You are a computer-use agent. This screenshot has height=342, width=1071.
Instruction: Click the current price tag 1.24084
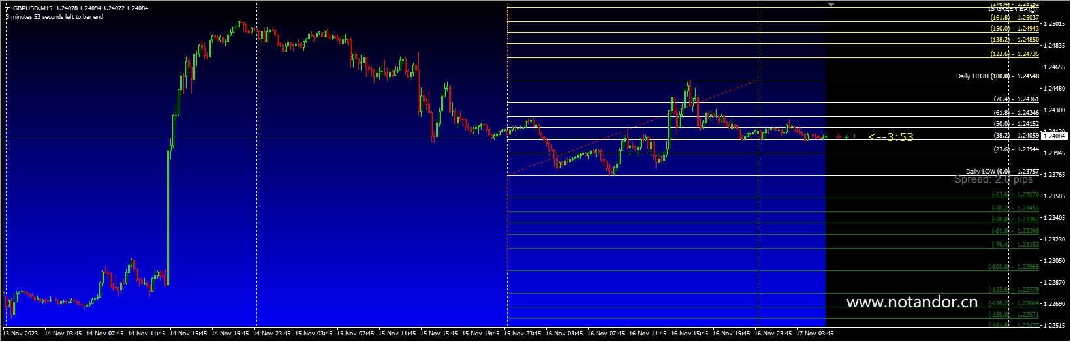click(1055, 136)
